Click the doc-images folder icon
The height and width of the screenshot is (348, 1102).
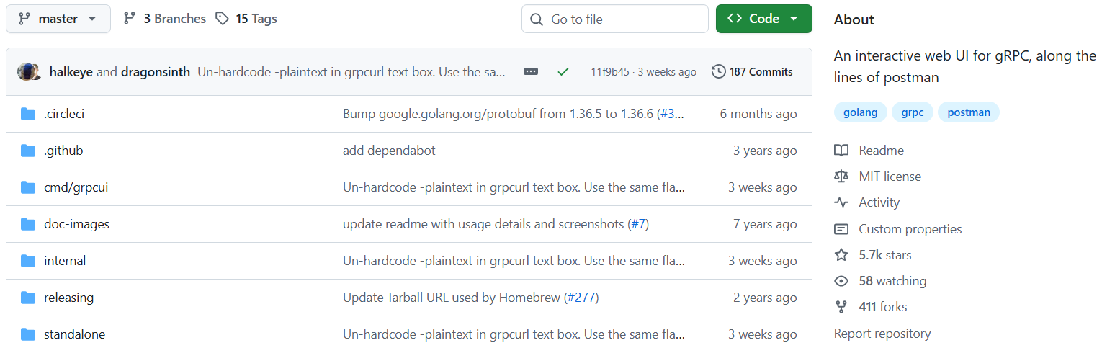pyautogui.click(x=28, y=224)
